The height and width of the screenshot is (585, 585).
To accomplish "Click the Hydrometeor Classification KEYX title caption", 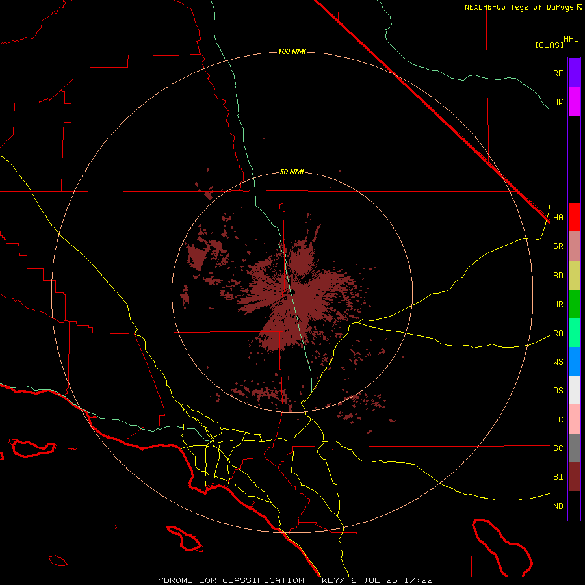I will coord(292,580).
